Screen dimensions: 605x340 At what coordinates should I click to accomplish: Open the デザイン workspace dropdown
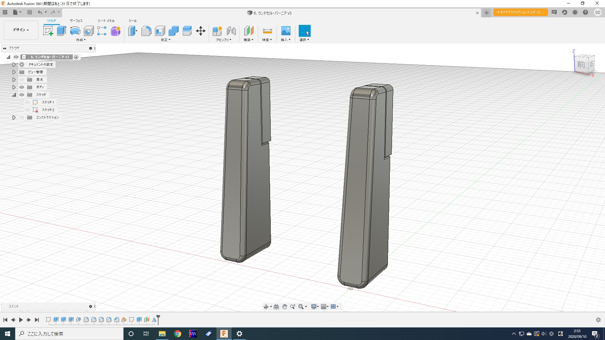click(21, 30)
